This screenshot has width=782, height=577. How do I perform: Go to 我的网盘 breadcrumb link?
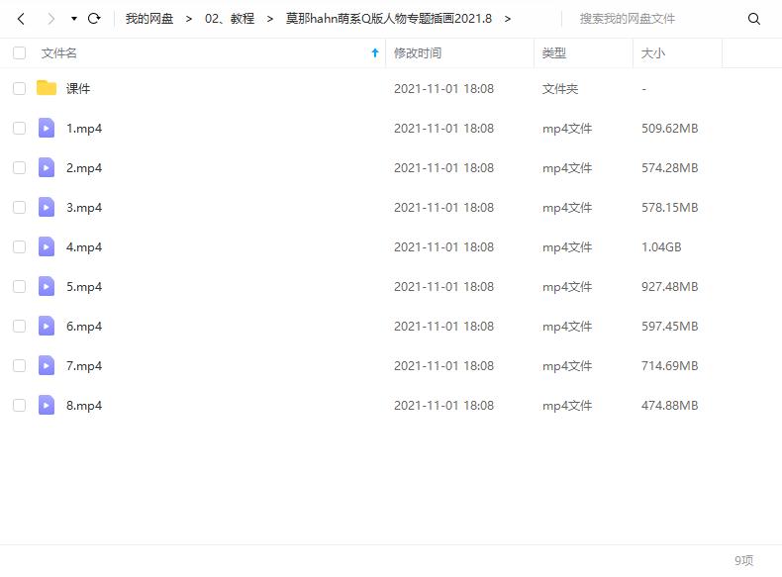(148, 19)
